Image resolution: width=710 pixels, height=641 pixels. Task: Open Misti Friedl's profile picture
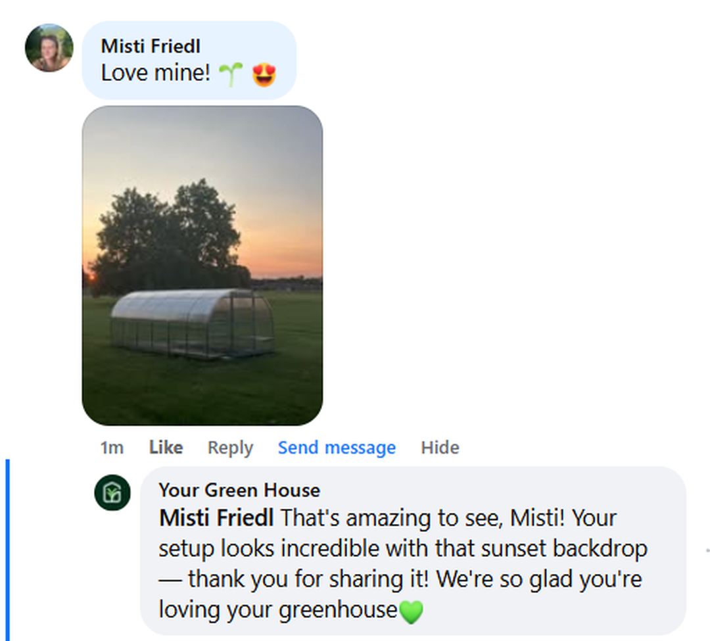pos(49,48)
